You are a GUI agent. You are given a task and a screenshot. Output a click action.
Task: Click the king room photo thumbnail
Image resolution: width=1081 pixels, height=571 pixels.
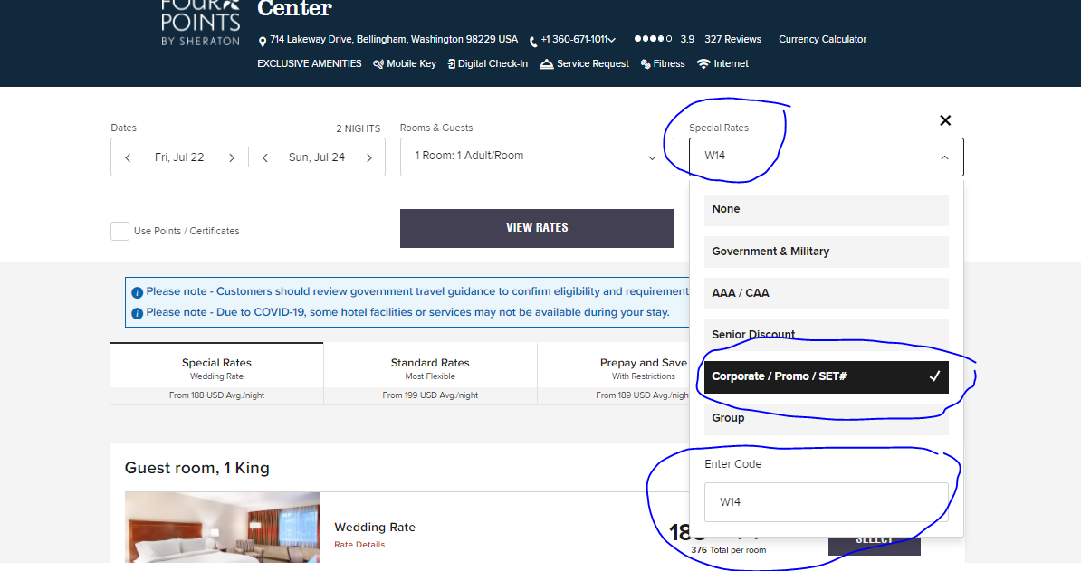click(x=222, y=527)
